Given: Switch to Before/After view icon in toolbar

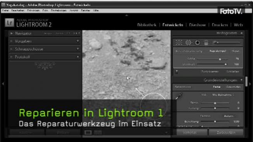Looking at the screenshot, I should pos(98,132).
